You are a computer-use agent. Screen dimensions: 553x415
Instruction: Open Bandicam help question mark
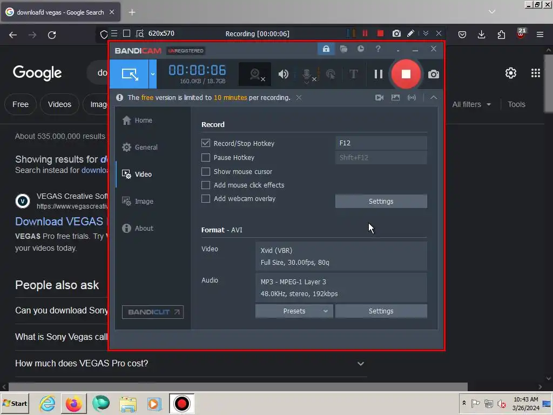point(377,49)
